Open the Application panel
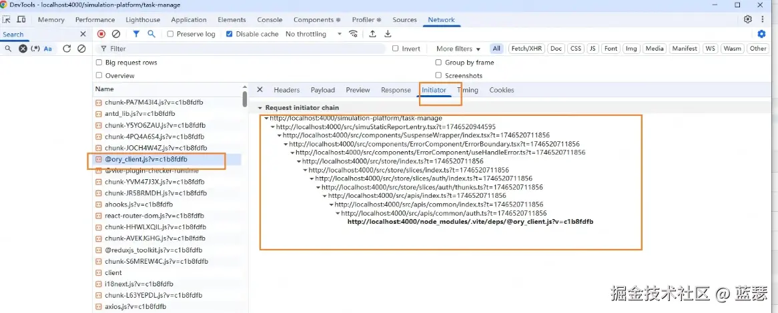Screen dimensions: 778x313 tap(189, 20)
